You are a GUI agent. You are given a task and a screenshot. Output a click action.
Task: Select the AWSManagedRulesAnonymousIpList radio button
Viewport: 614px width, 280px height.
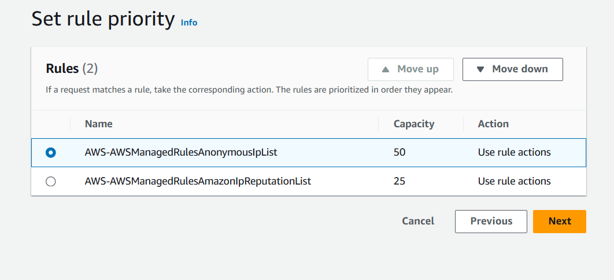pyautogui.click(x=51, y=153)
